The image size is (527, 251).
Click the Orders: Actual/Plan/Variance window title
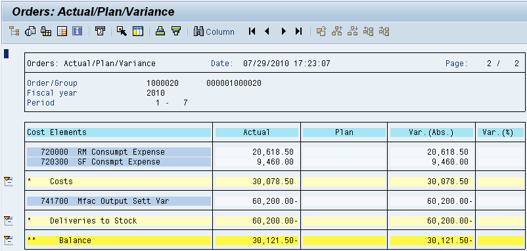point(93,12)
